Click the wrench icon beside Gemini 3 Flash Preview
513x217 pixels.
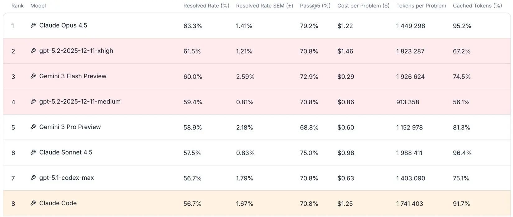coord(33,76)
